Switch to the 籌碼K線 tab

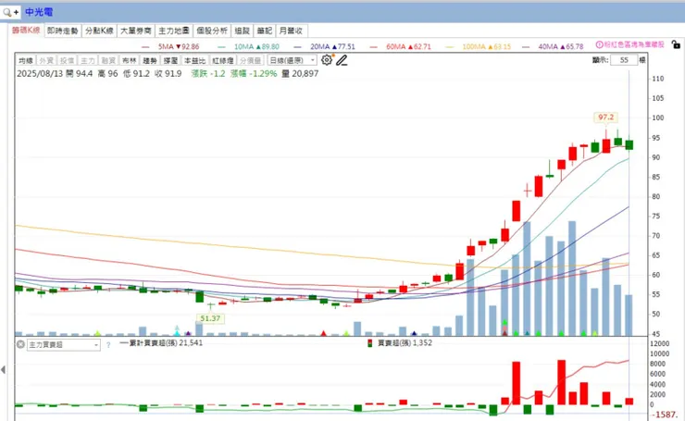[26, 31]
